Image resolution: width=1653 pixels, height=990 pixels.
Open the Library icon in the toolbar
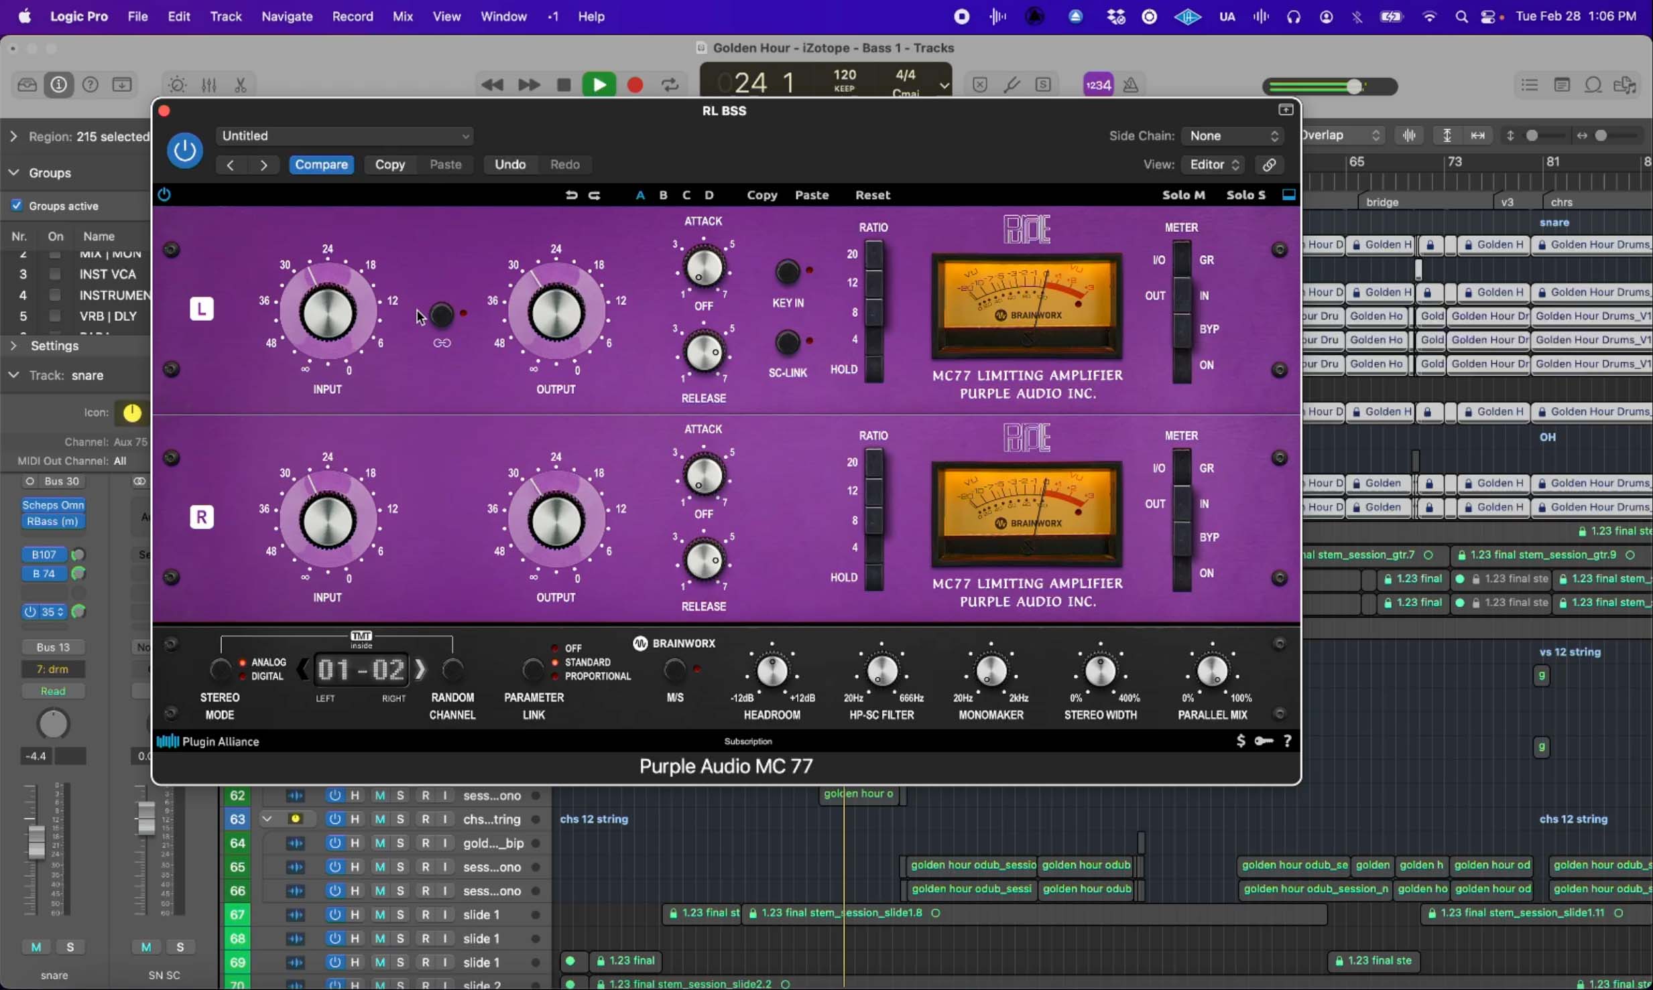tap(27, 85)
